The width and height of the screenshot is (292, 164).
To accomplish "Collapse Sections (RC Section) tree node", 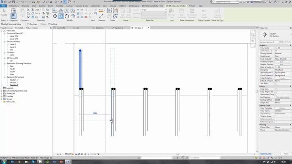I will point(5,77).
